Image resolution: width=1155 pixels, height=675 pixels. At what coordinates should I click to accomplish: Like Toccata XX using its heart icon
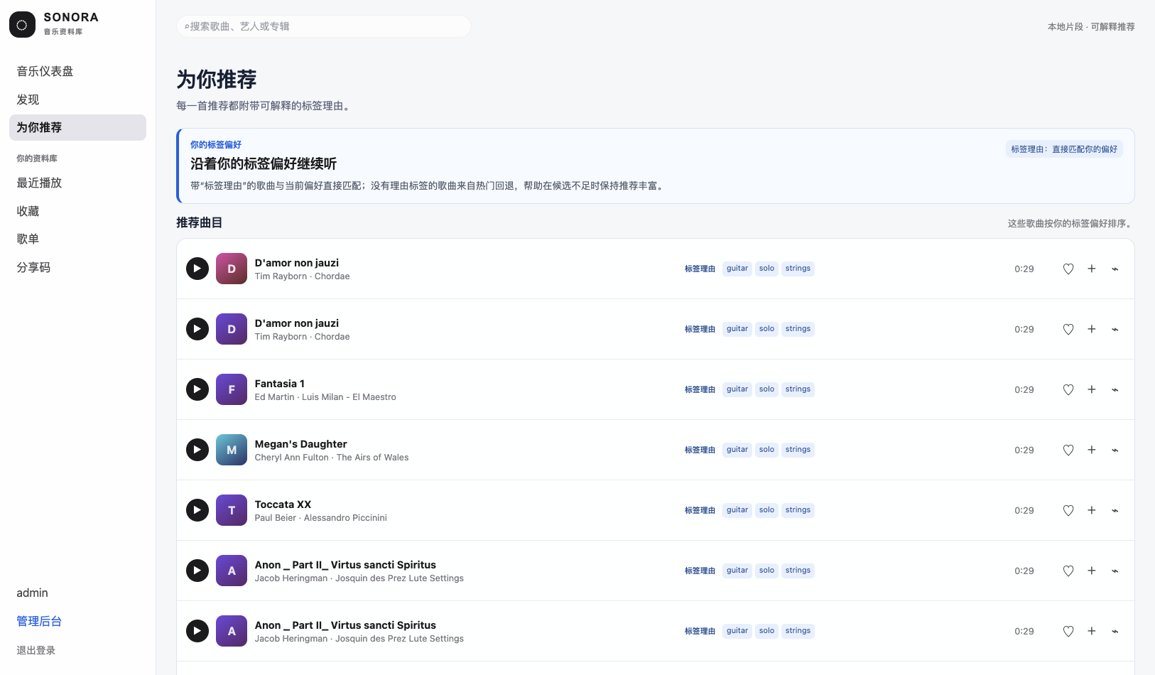[1068, 510]
